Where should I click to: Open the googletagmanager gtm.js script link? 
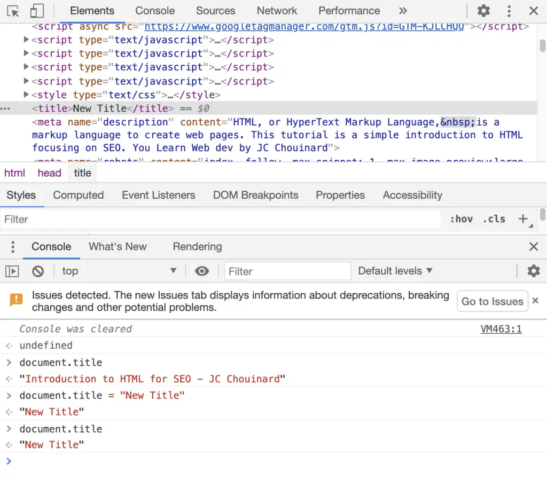tap(304, 27)
